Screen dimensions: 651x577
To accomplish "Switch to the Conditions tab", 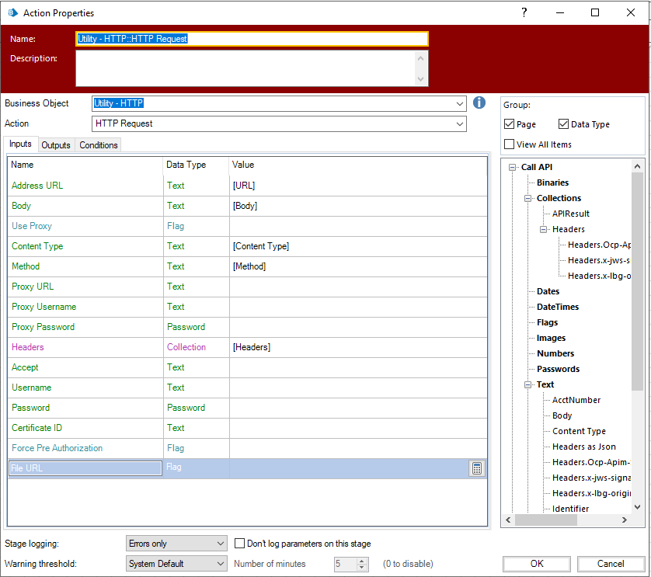I will [x=99, y=145].
